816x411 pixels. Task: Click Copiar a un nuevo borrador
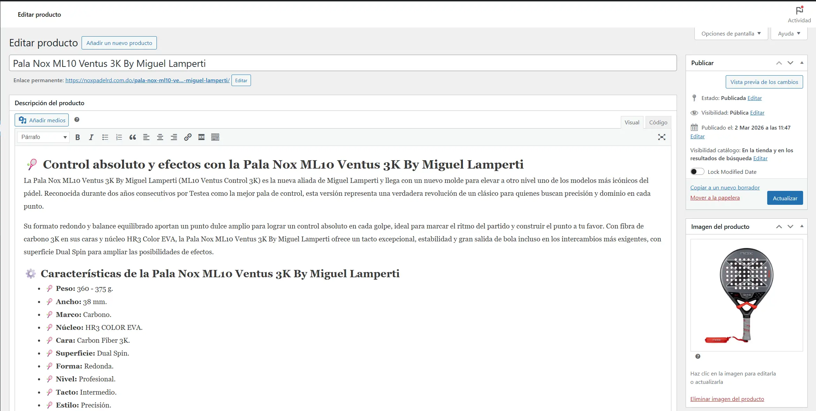coord(725,187)
